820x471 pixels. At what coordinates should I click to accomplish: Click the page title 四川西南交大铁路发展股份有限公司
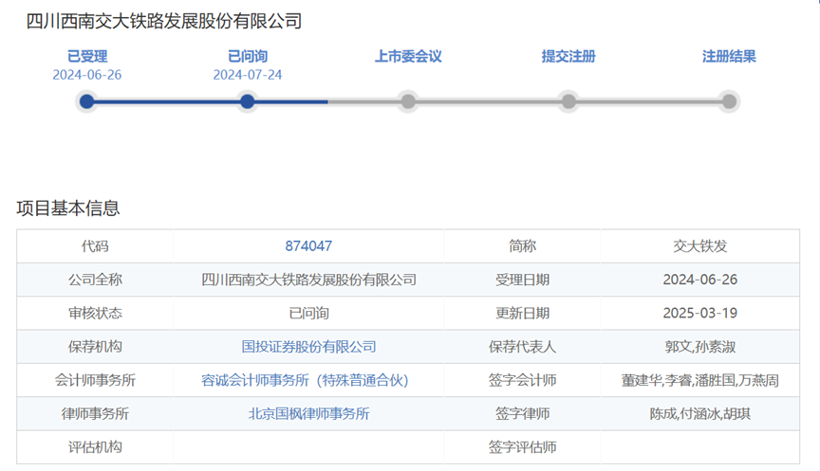click(164, 21)
